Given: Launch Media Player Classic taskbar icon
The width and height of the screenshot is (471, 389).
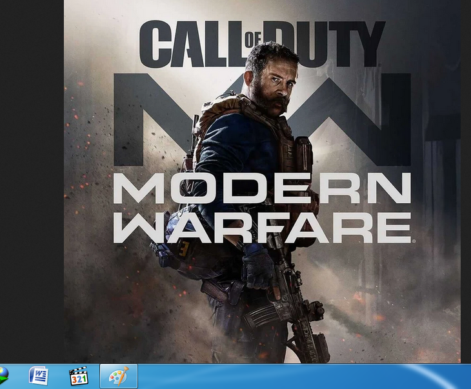Looking at the screenshot, I should tap(79, 376).
